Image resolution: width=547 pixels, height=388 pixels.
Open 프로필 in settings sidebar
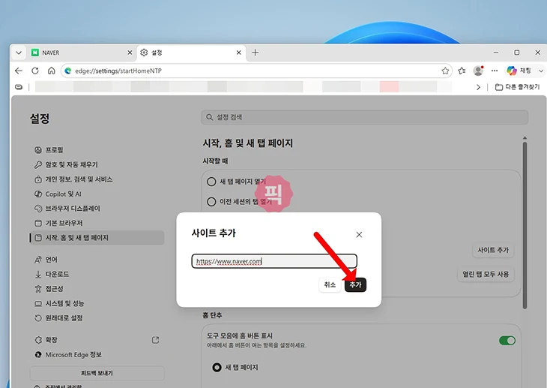tap(97, 150)
